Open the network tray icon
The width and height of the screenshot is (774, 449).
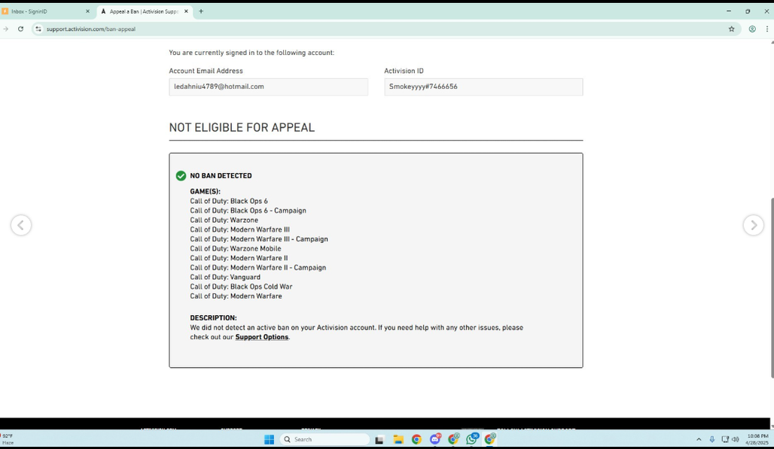[x=724, y=440]
